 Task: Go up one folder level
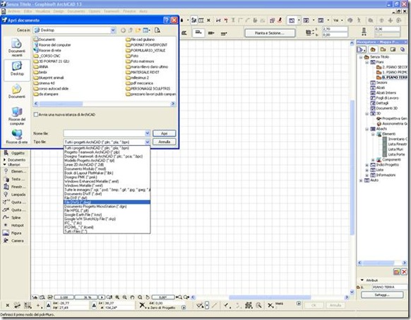pyautogui.click(x=130, y=30)
